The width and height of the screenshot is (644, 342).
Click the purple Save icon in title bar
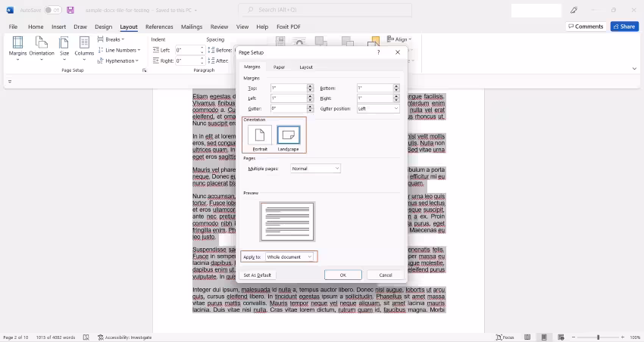tap(70, 10)
